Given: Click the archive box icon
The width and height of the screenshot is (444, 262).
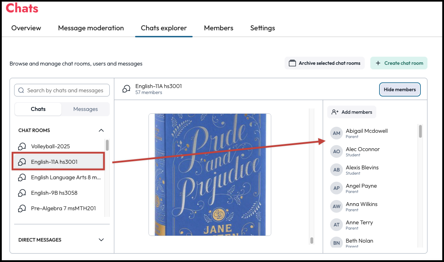Looking at the screenshot, I should click(292, 63).
